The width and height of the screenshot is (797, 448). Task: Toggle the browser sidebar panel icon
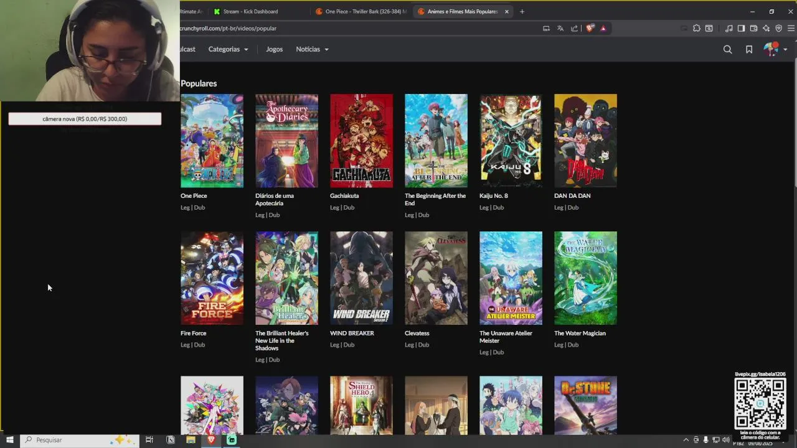point(741,28)
